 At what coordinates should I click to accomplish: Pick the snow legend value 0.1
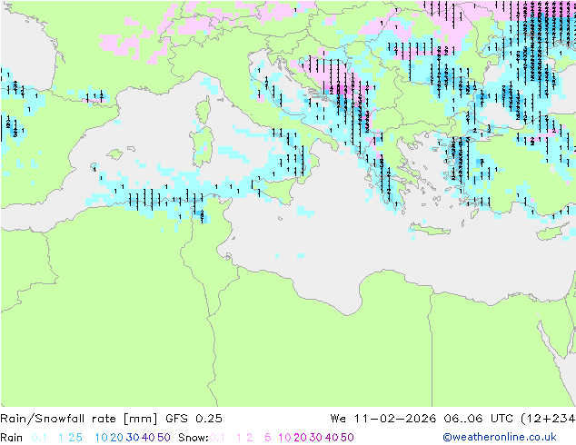[217, 438]
